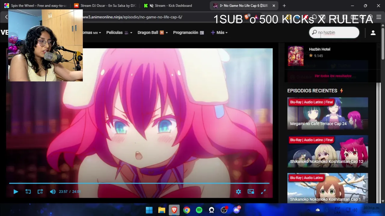
Task: Open Google Chrome from the taskbar
Action: pyautogui.click(x=187, y=210)
